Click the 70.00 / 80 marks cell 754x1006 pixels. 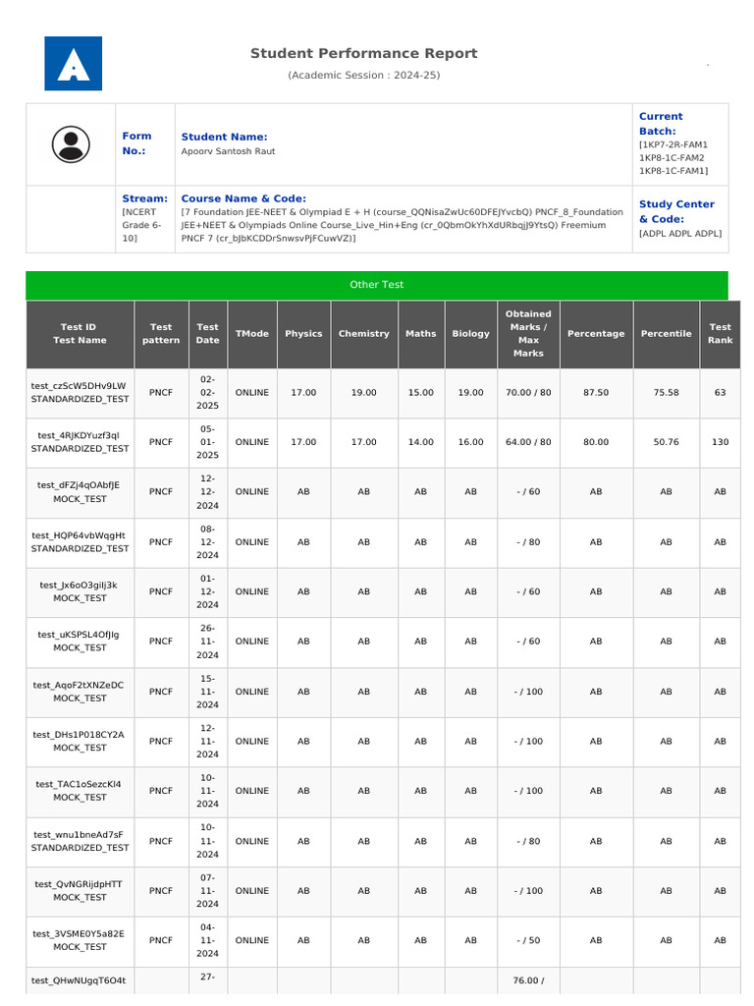528,393
